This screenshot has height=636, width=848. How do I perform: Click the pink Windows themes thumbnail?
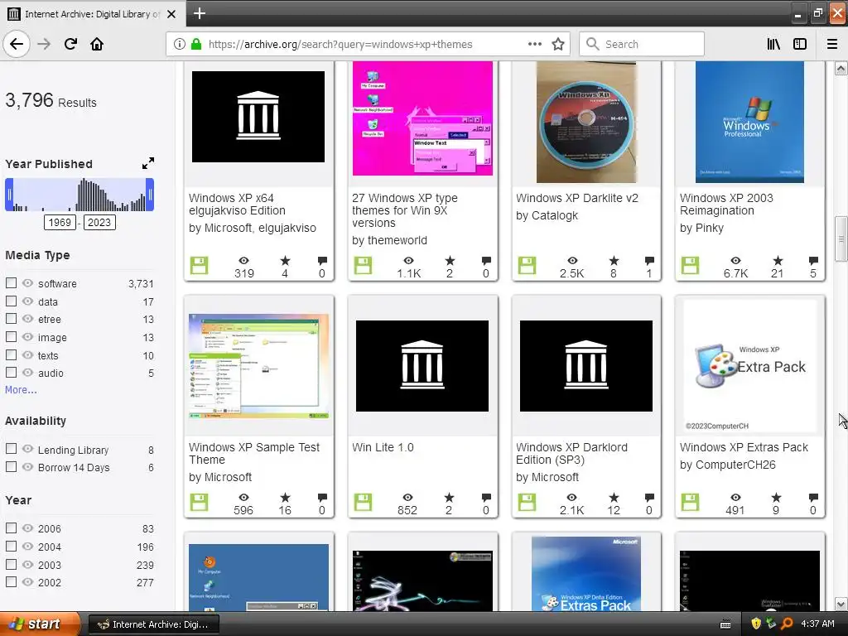(x=422, y=118)
